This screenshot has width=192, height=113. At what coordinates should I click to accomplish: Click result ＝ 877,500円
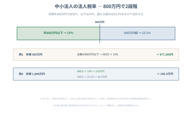tap(165, 54)
